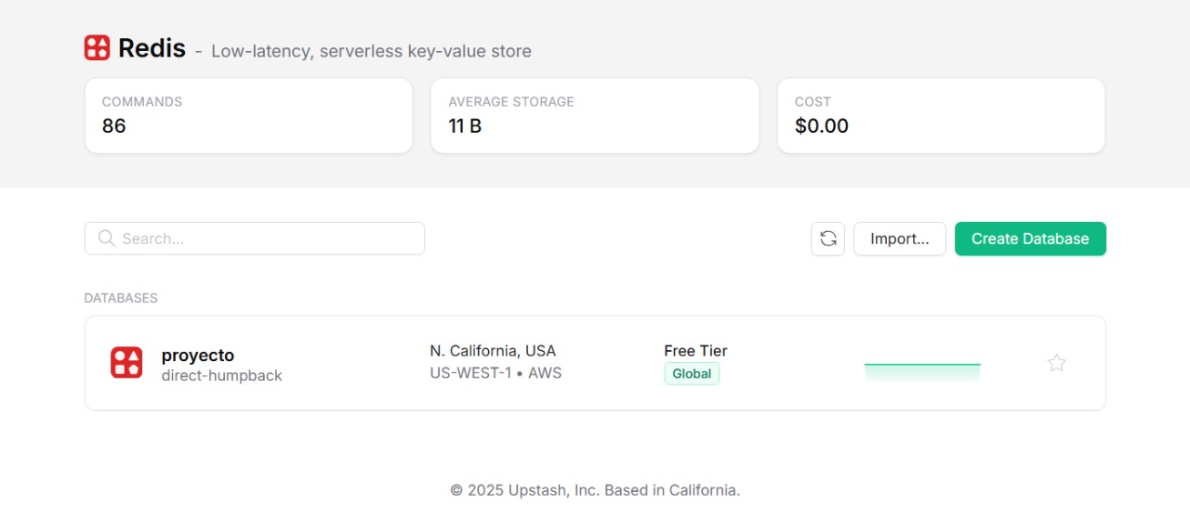The image size is (1190, 531).
Task: Select the Cost stat card
Action: (x=941, y=115)
